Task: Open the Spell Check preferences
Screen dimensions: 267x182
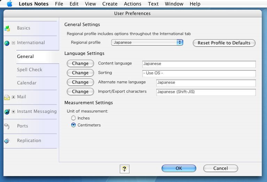Action: [30, 70]
